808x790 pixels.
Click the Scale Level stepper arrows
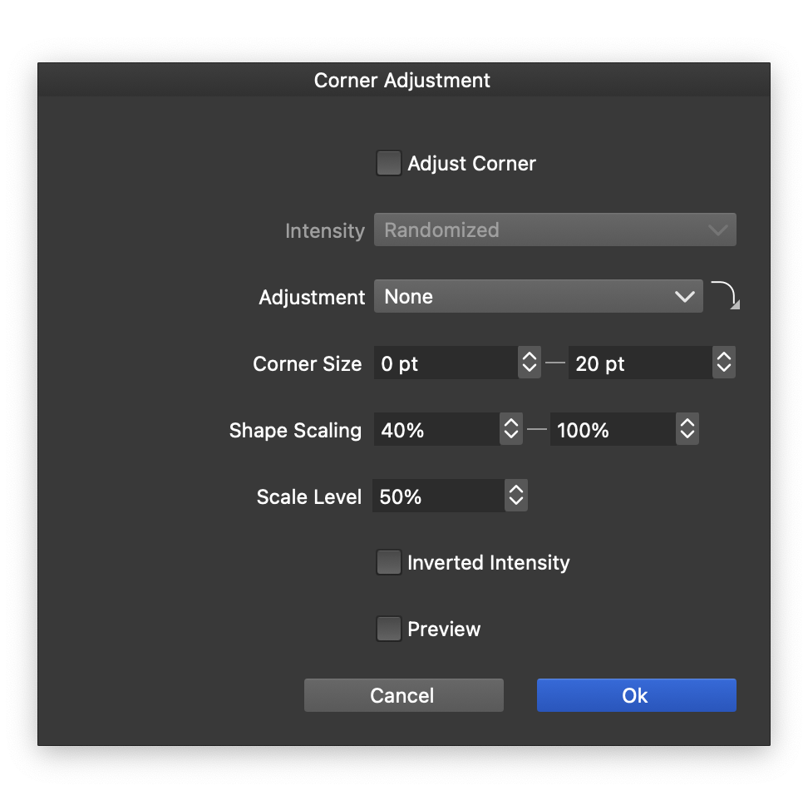pos(516,496)
